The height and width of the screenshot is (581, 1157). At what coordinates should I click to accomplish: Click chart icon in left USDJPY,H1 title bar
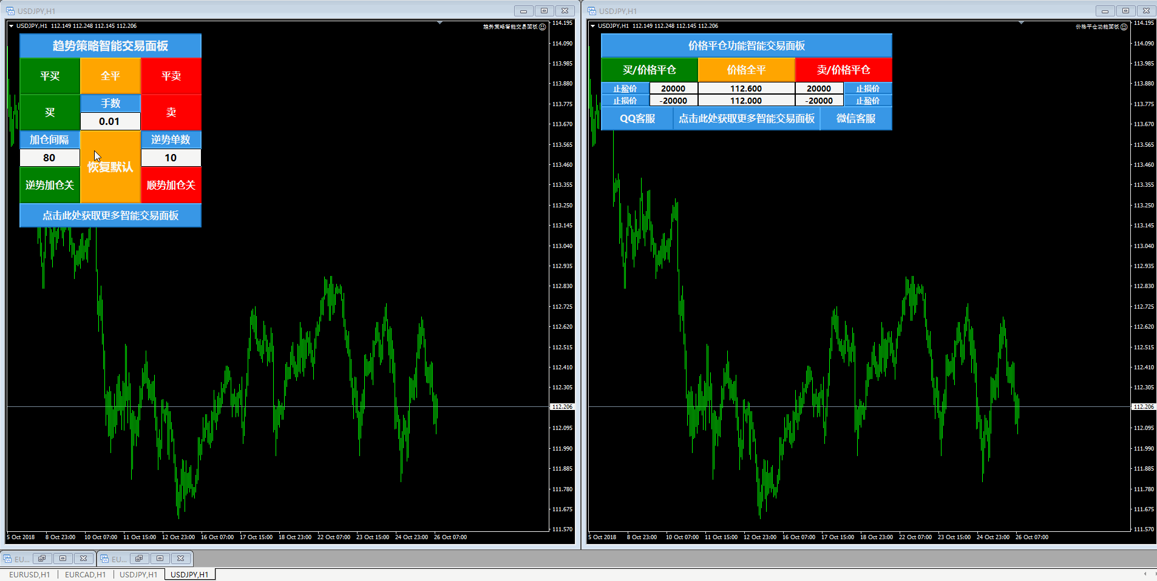tap(10, 11)
